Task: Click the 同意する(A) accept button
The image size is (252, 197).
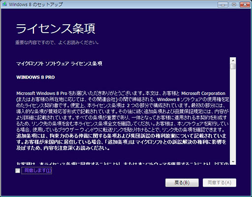Action: (x=220, y=183)
